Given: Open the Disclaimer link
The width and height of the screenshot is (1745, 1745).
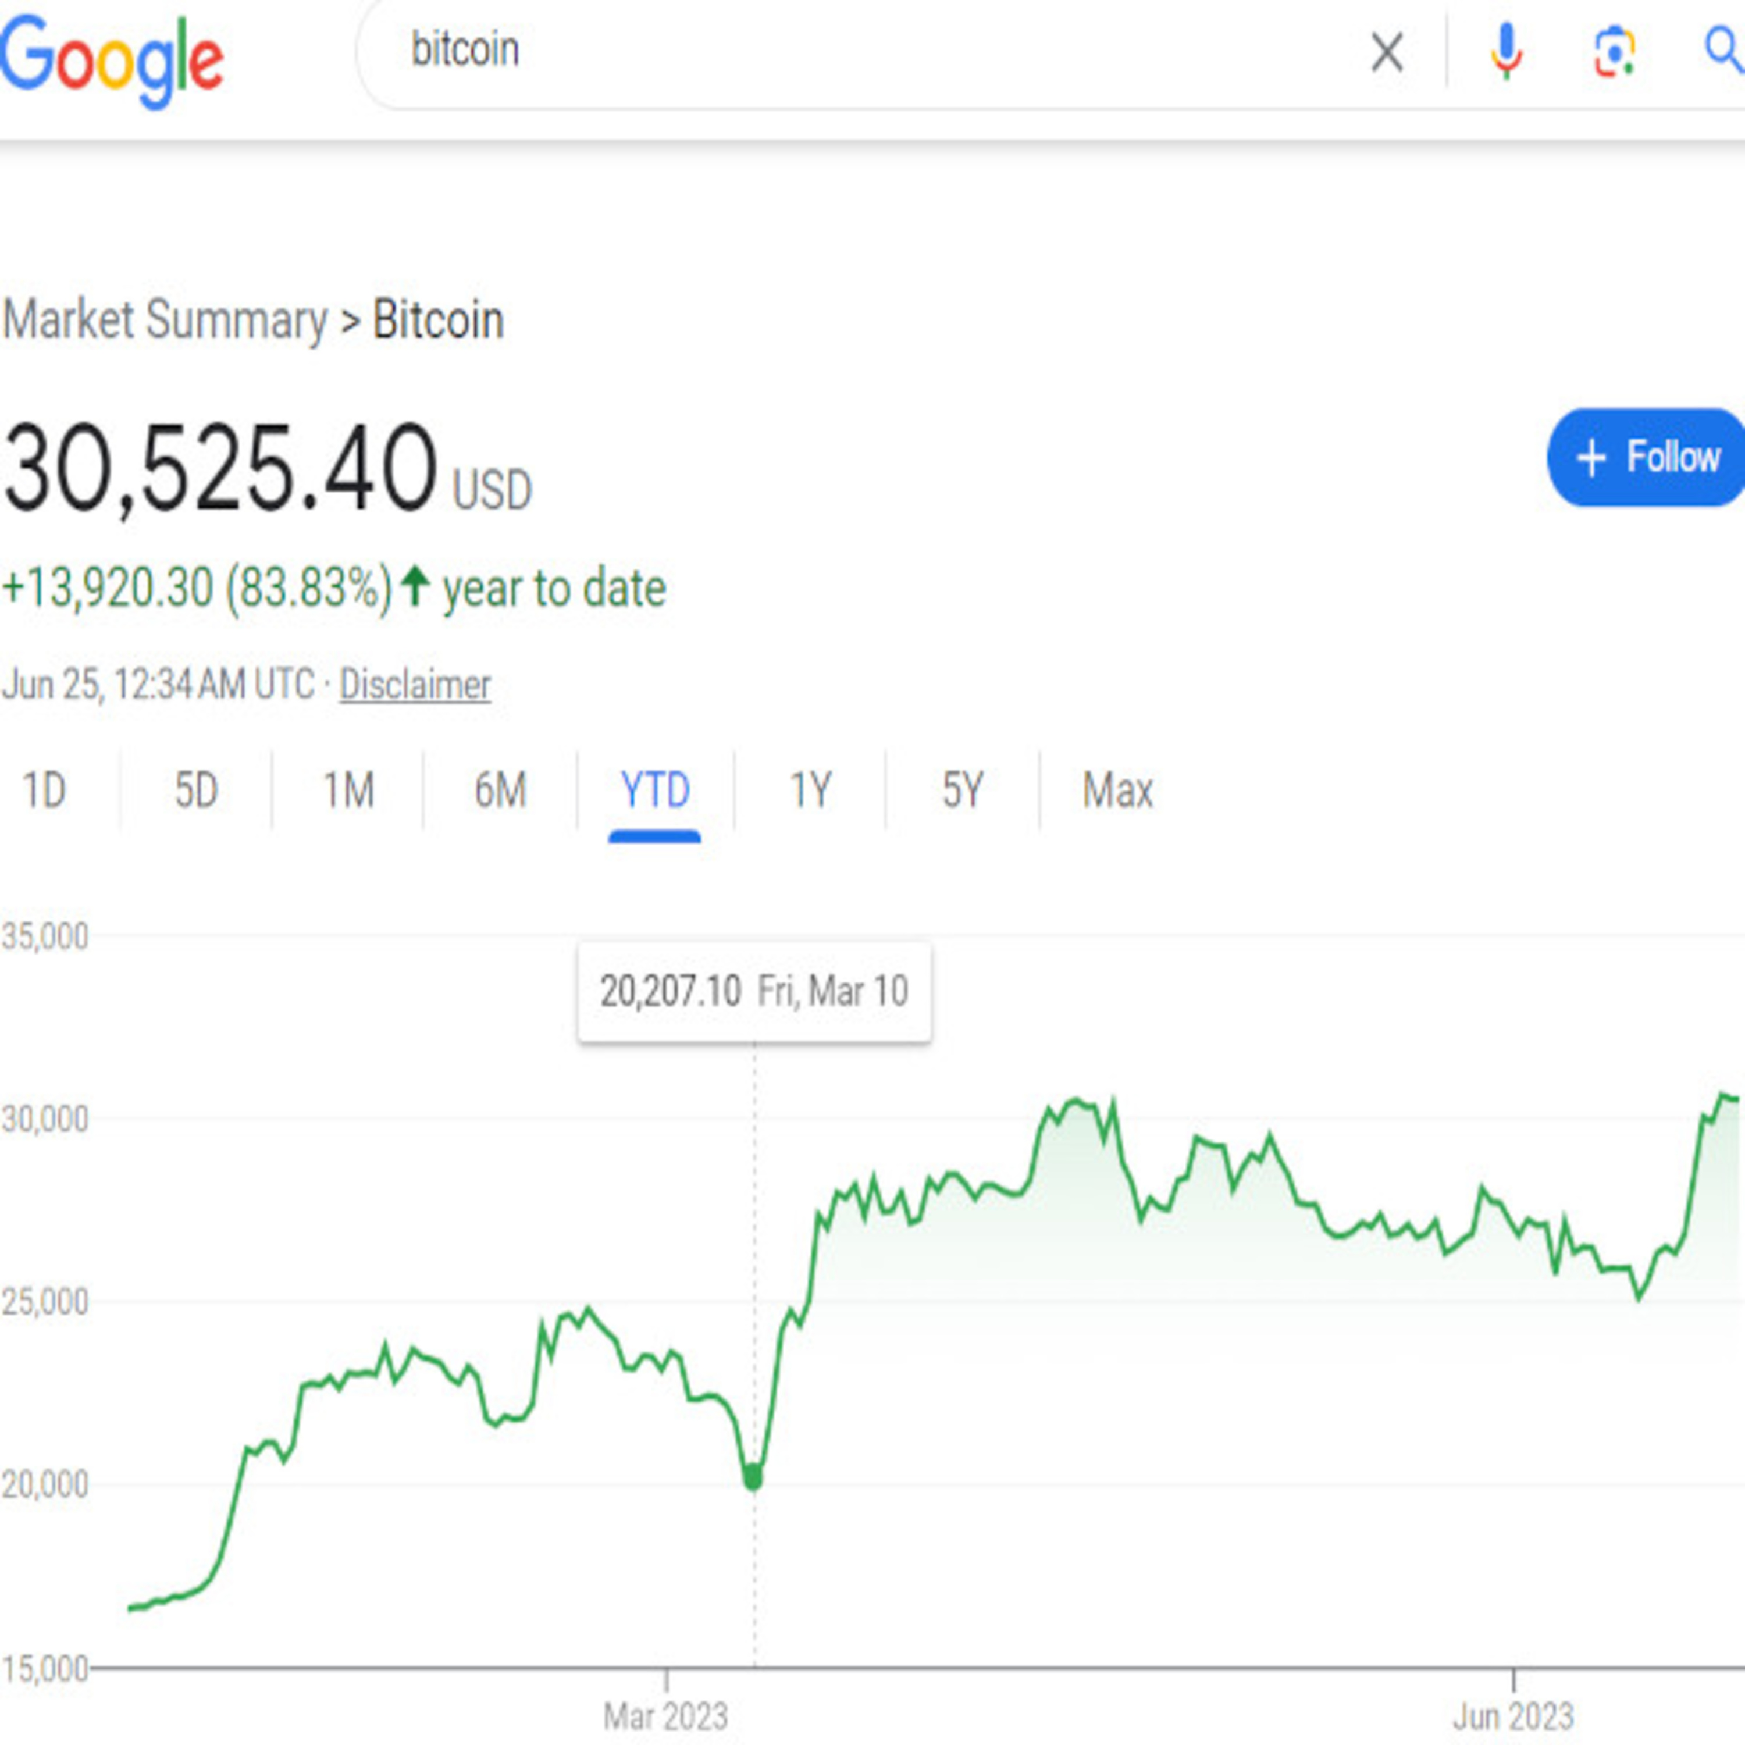Looking at the screenshot, I should coord(415,685).
